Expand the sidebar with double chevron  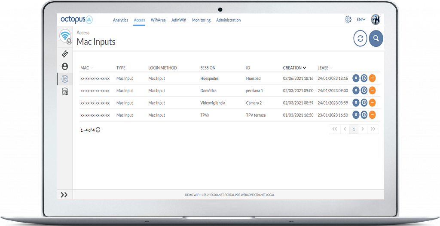[64, 195]
